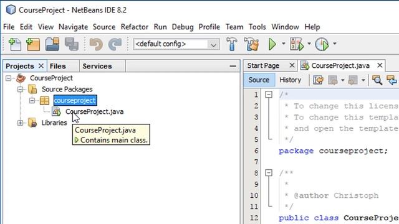Click the Libraries folder icon
399x224 pixels.
coord(32,123)
